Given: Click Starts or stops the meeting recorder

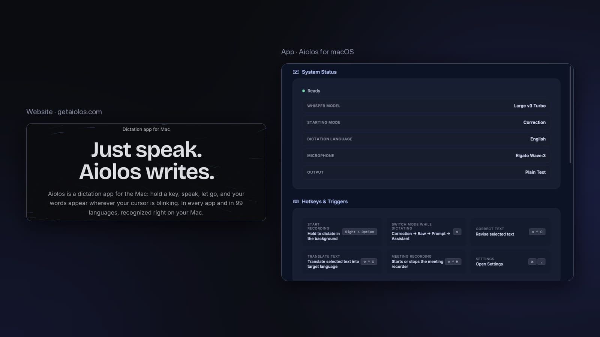Looking at the screenshot, I should coord(417,264).
